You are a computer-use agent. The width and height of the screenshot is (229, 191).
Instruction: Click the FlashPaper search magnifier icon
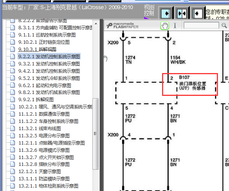tap(224, 25)
